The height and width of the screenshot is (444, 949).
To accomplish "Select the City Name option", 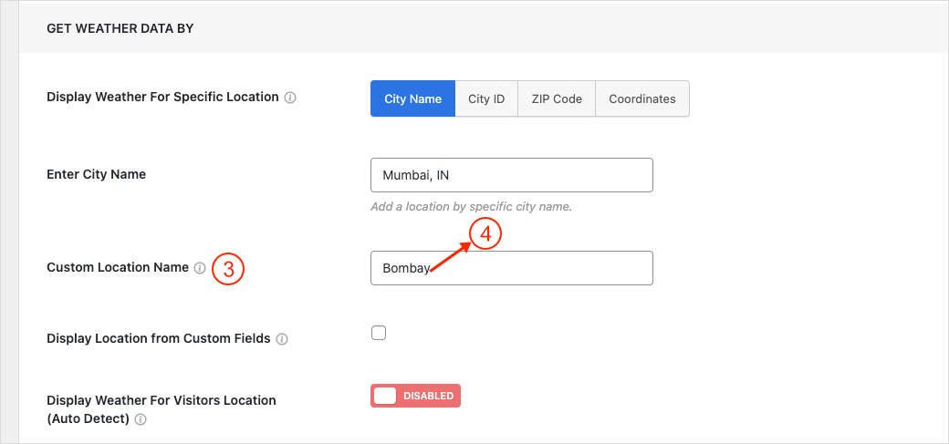I will (412, 98).
